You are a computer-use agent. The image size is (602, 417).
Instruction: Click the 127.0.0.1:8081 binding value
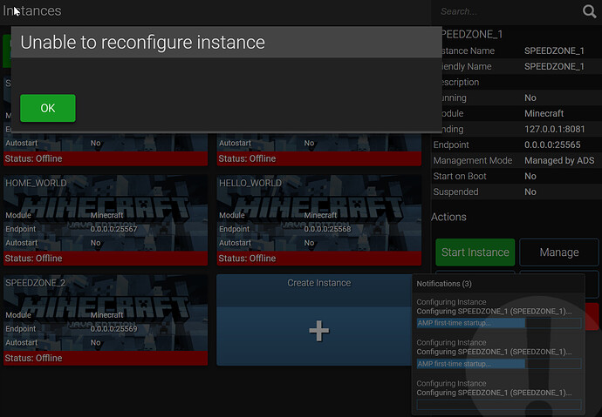pyautogui.click(x=554, y=129)
